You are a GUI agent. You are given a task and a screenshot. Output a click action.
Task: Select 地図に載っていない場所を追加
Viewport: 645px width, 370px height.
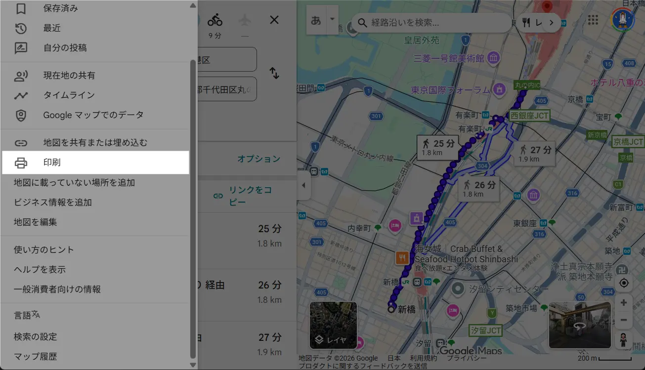(95, 183)
